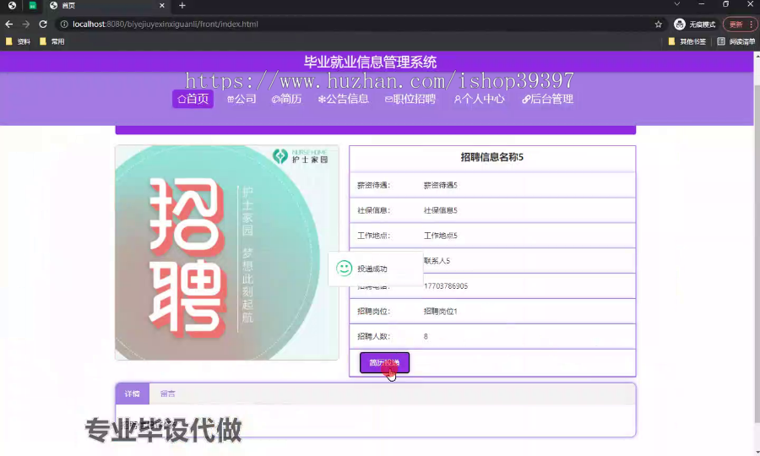The width and height of the screenshot is (760, 456).
Task: Click the 毕业就业信息管理系统 header title
Action: click(x=371, y=62)
